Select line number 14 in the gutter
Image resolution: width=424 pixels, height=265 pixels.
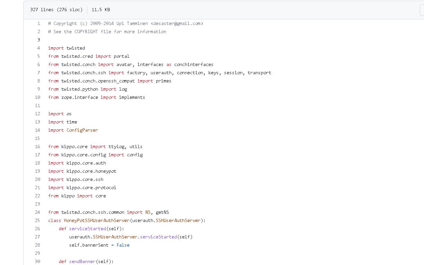(x=37, y=130)
